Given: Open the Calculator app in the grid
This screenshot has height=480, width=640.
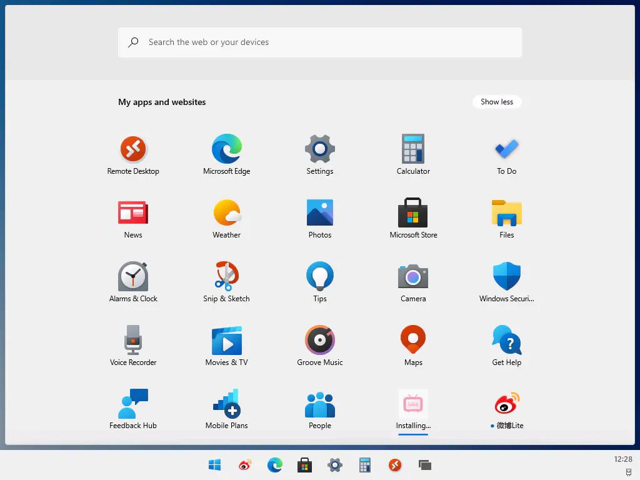Looking at the screenshot, I should (413, 149).
